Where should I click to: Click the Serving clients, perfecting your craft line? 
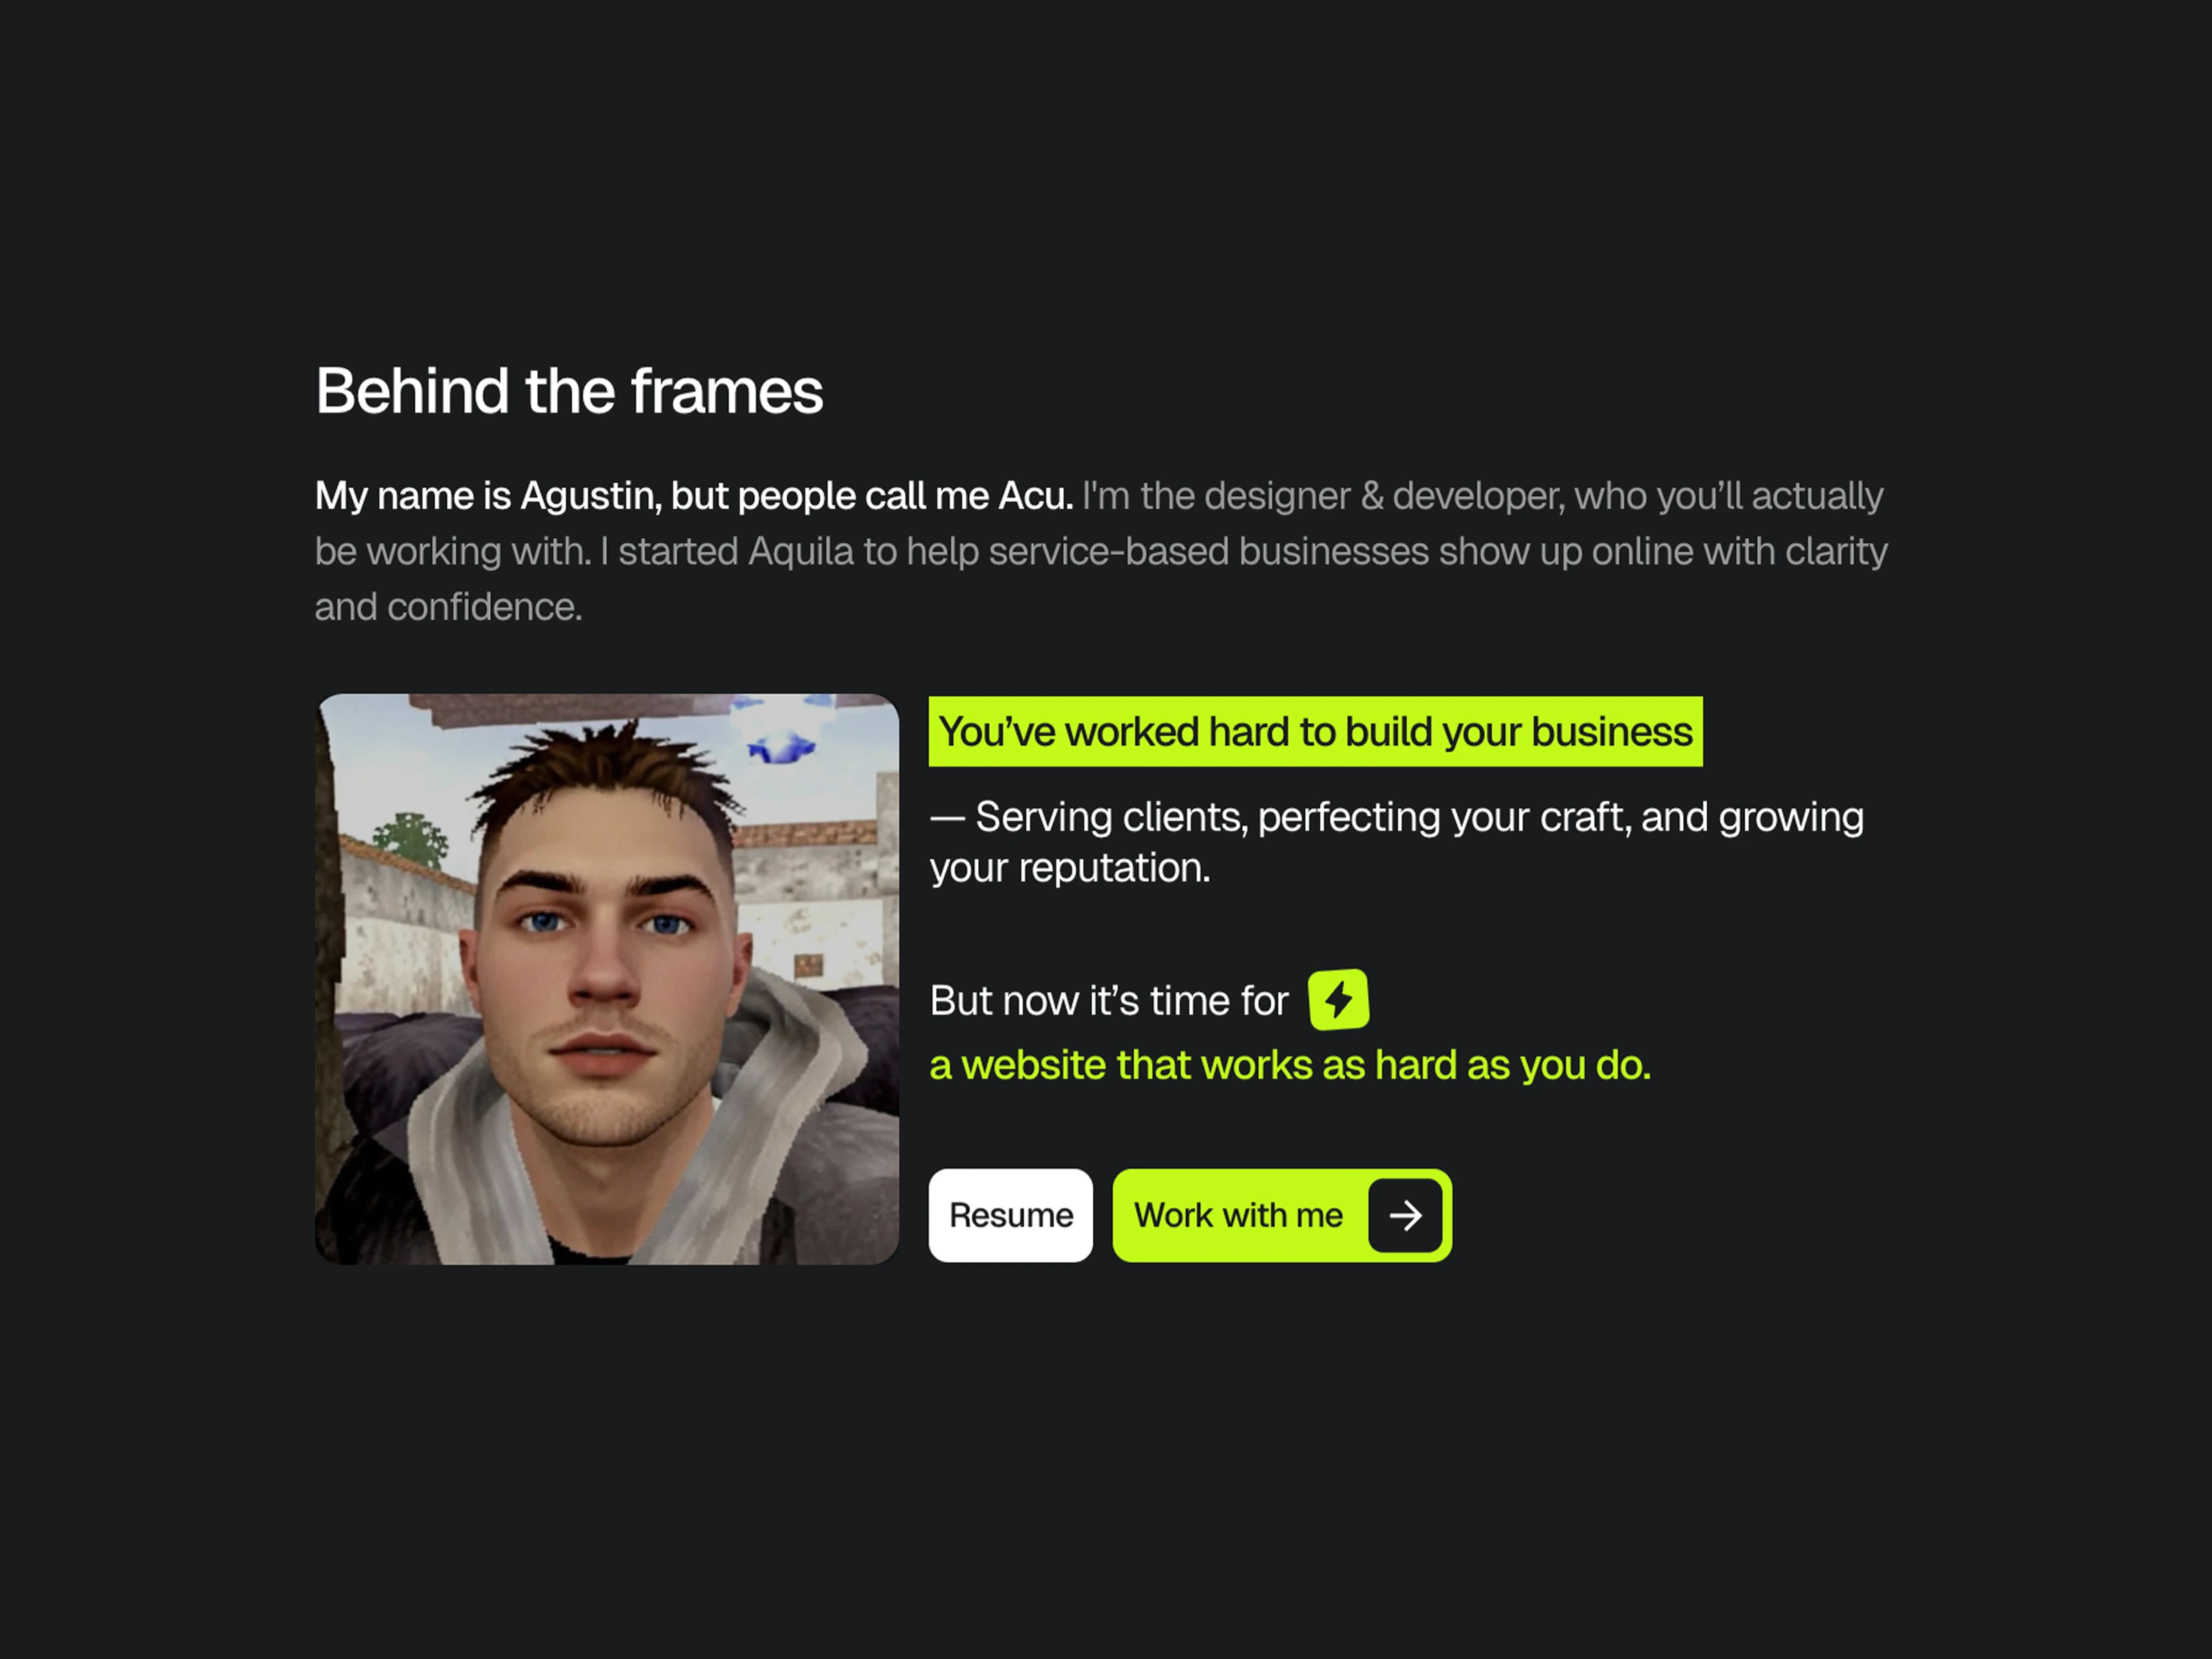[x=1397, y=817]
